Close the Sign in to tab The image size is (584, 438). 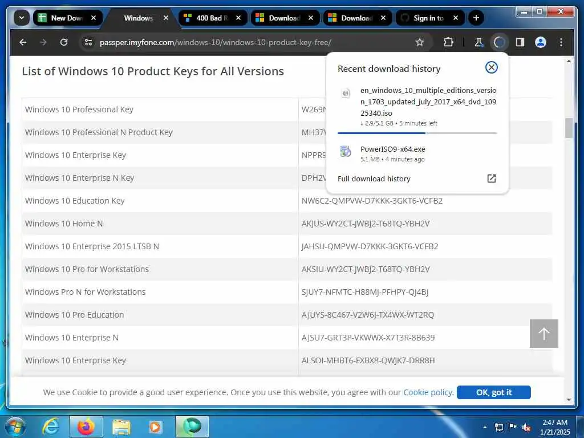[x=456, y=18]
